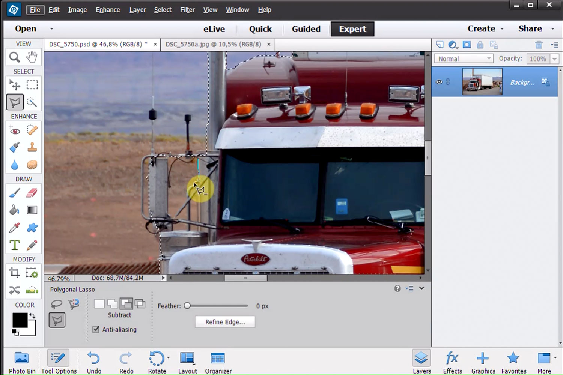
Task: Select the Horizontal Type tool
Action: (15, 245)
